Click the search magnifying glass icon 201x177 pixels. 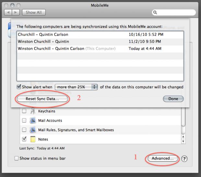[x=155, y=13]
